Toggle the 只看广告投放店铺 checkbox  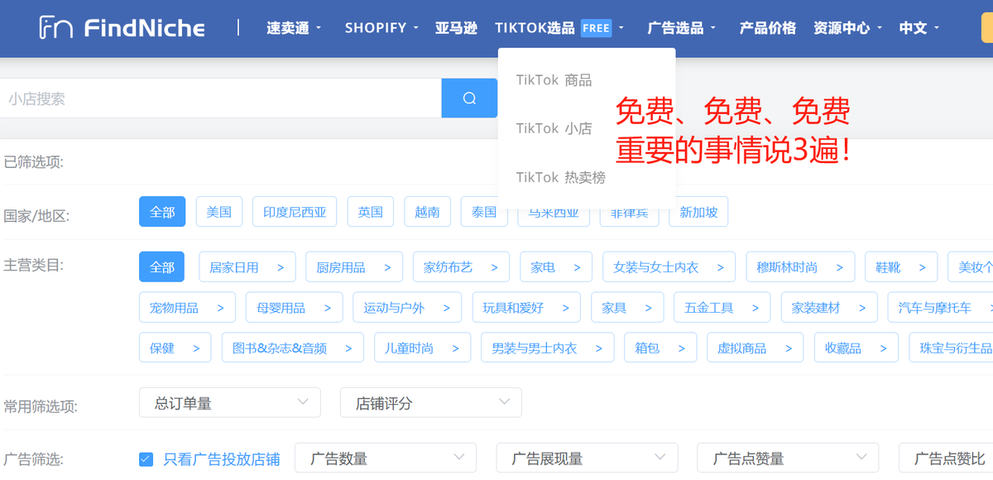(x=146, y=459)
